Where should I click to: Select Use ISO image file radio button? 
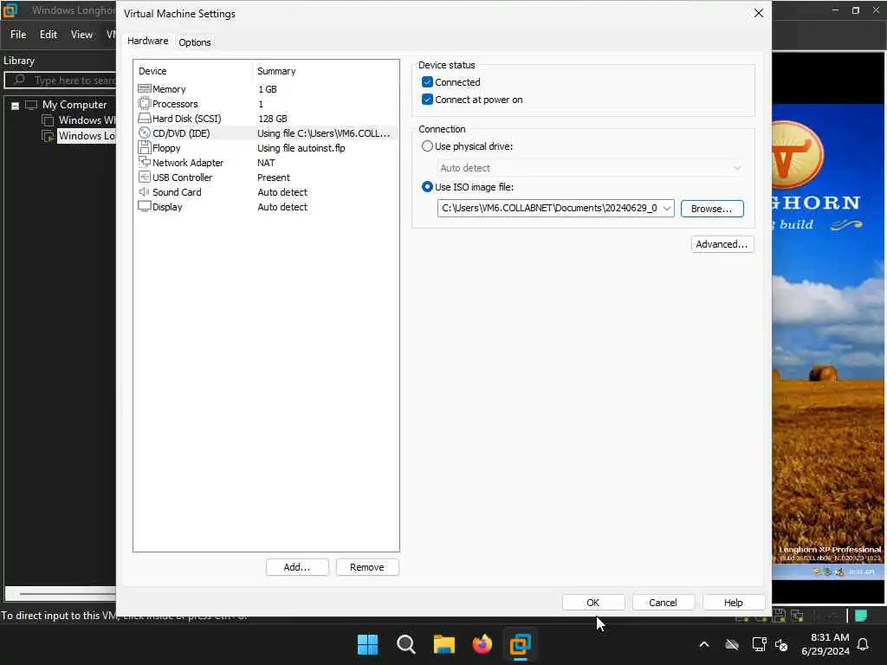coord(427,187)
